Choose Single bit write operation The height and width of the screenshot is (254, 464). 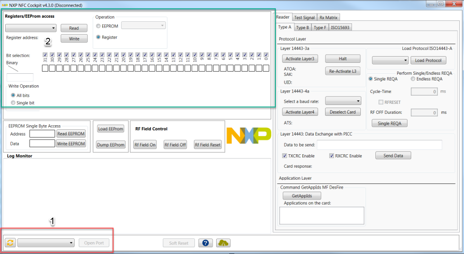pos(13,102)
